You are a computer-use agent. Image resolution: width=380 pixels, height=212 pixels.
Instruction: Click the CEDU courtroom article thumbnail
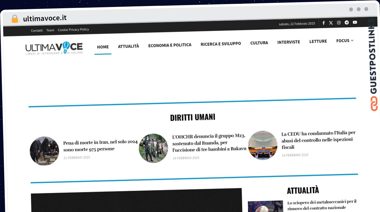tap(263, 145)
